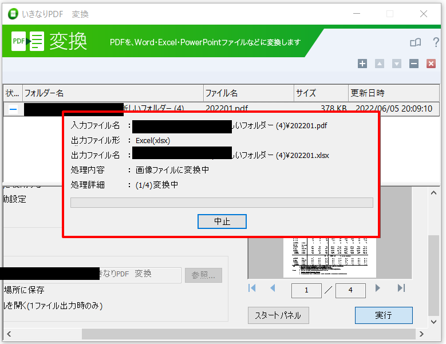This screenshot has height=344, width=446.
Task: Click the 実行 button
Action: 384,315
